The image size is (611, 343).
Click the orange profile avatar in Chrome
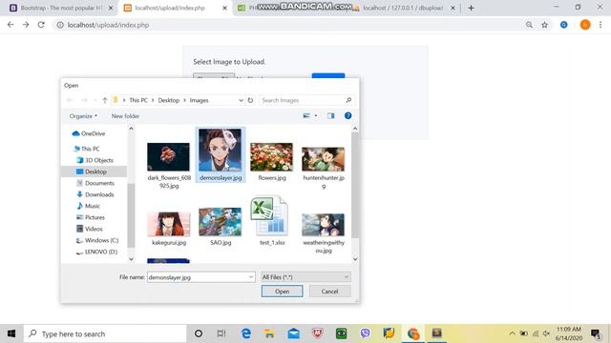[x=585, y=25]
